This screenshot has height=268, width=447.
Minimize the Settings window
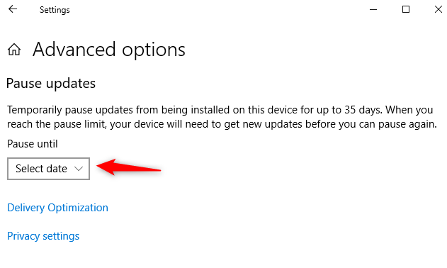click(x=373, y=9)
